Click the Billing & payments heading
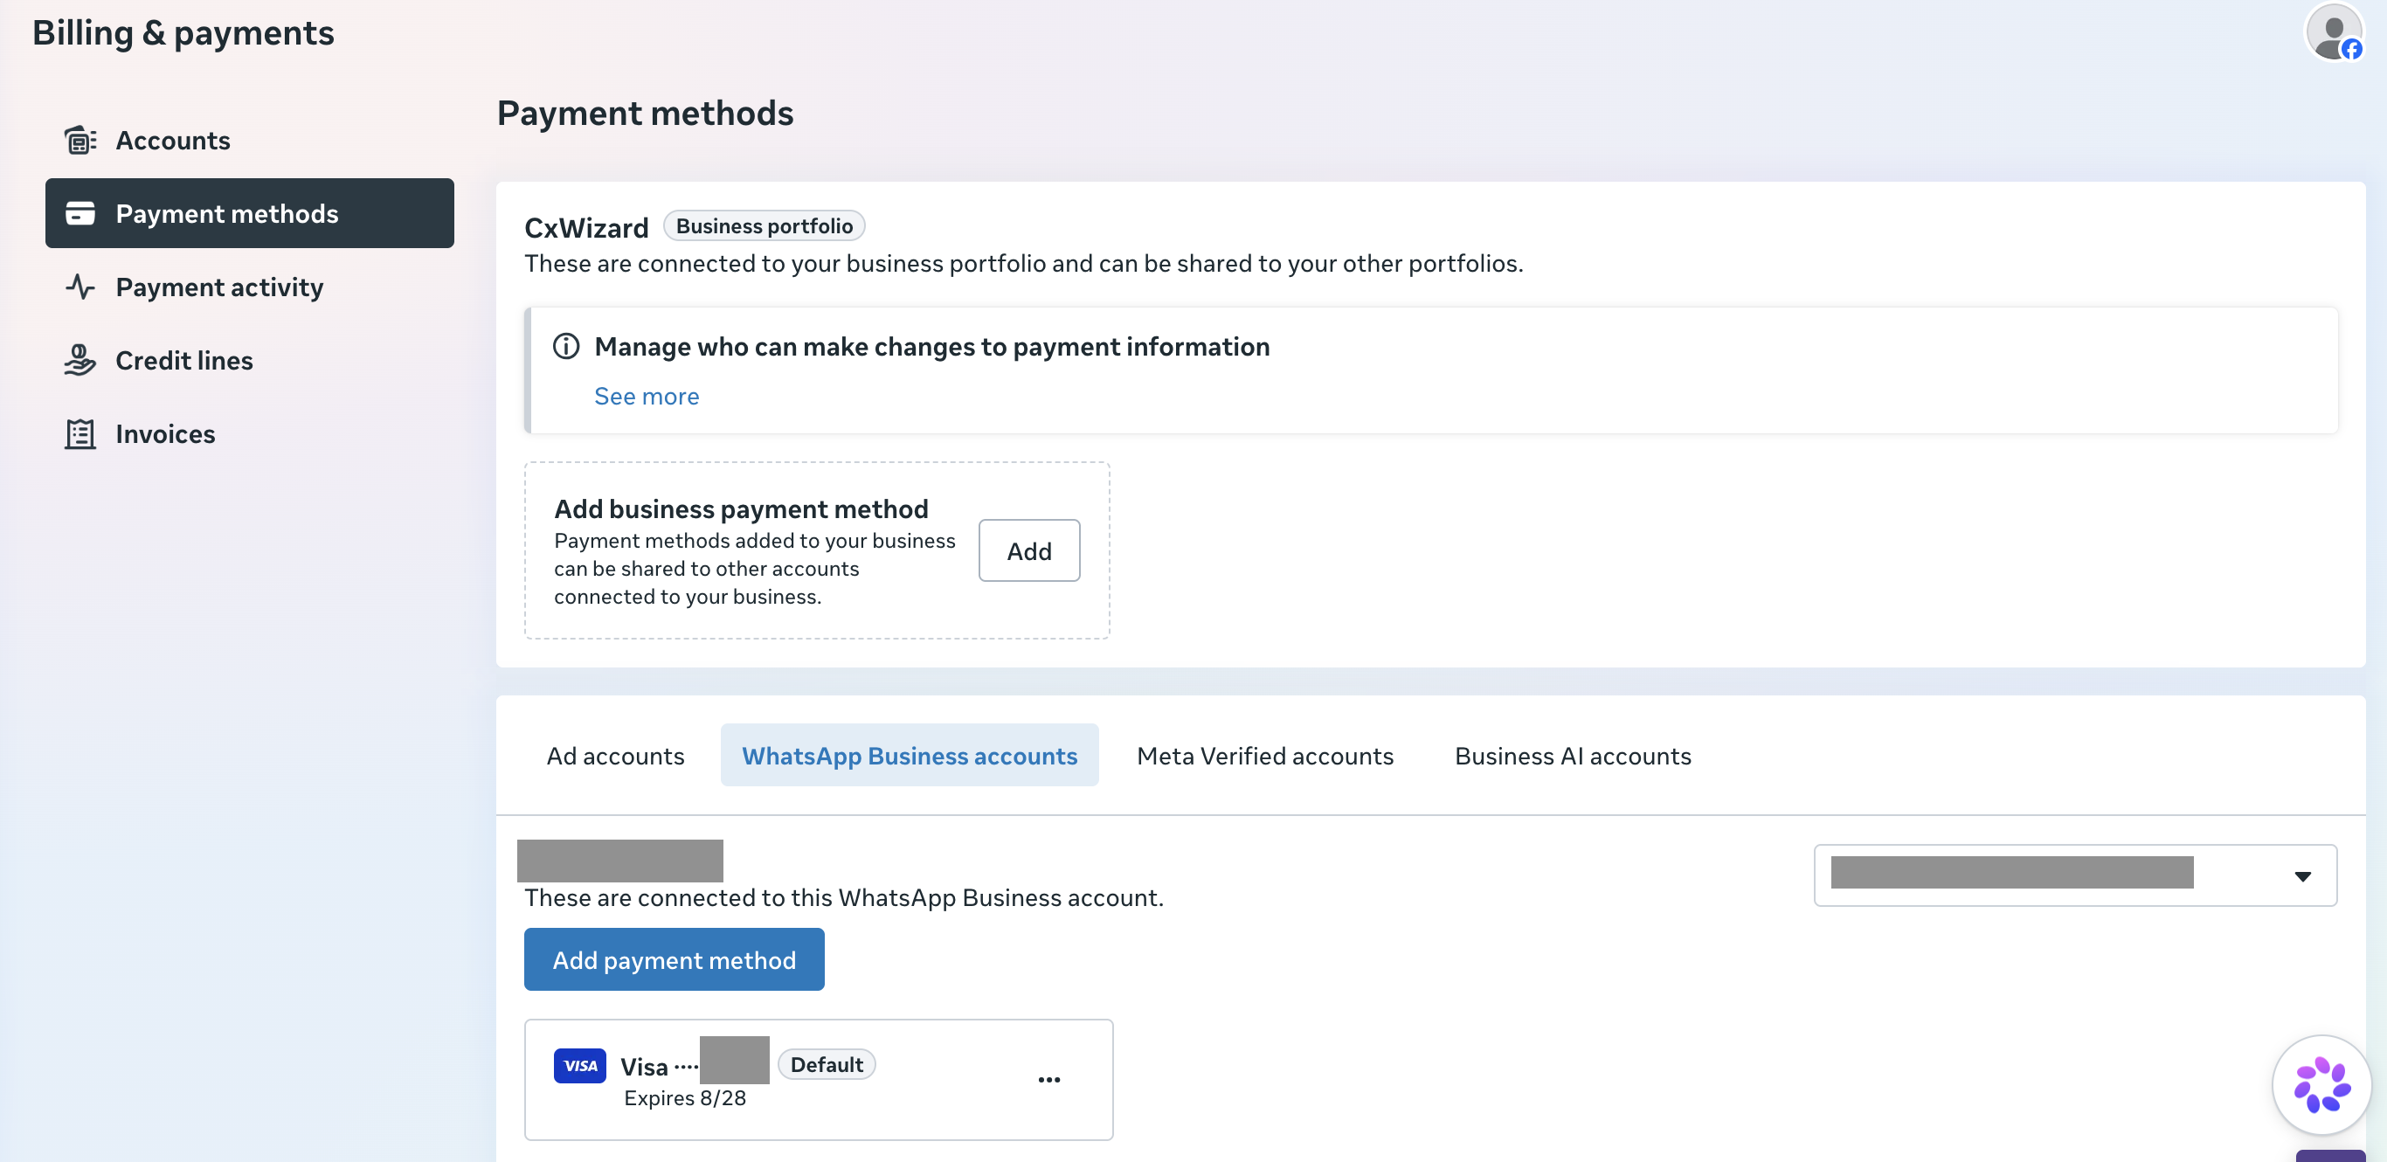Screen dimensions: 2387x1162 click(x=183, y=33)
